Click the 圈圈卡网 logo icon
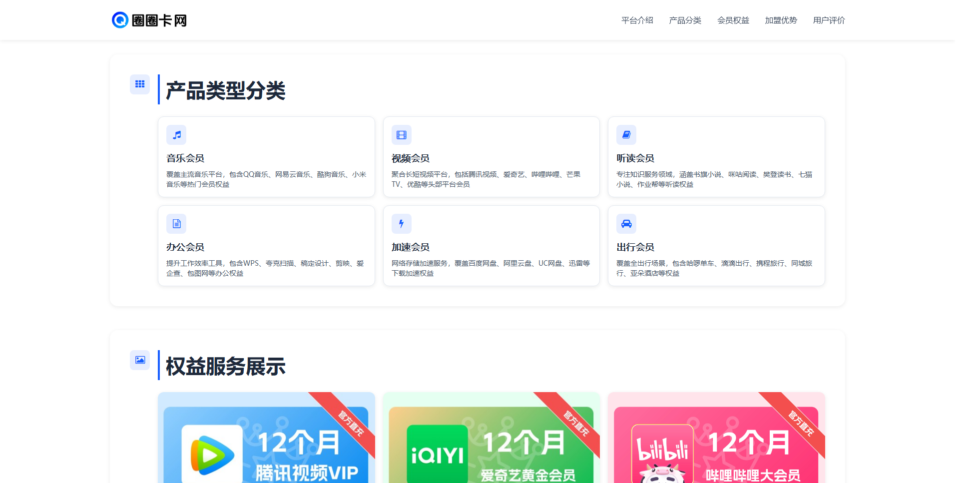This screenshot has width=959, height=483. click(x=119, y=20)
